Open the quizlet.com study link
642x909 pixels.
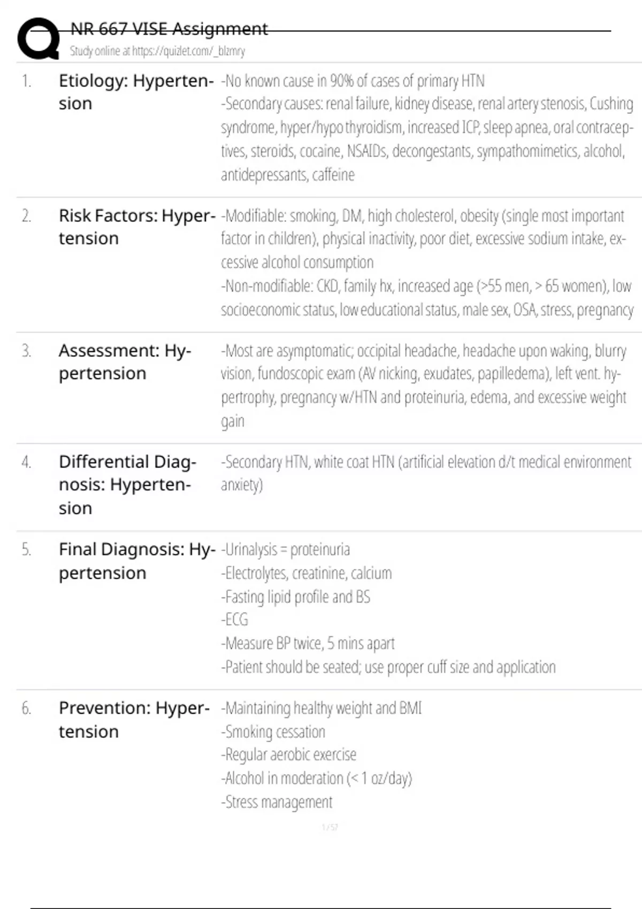(157, 51)
